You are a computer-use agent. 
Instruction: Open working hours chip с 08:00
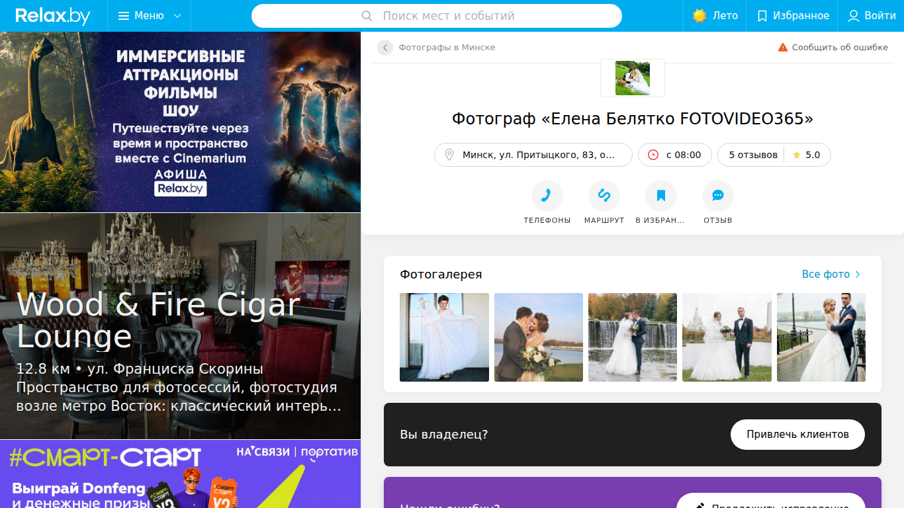point(674,155)
